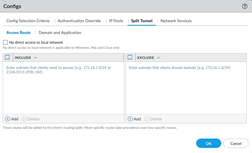
Task: Click Delete under the Exclude list
Action: 153,119
